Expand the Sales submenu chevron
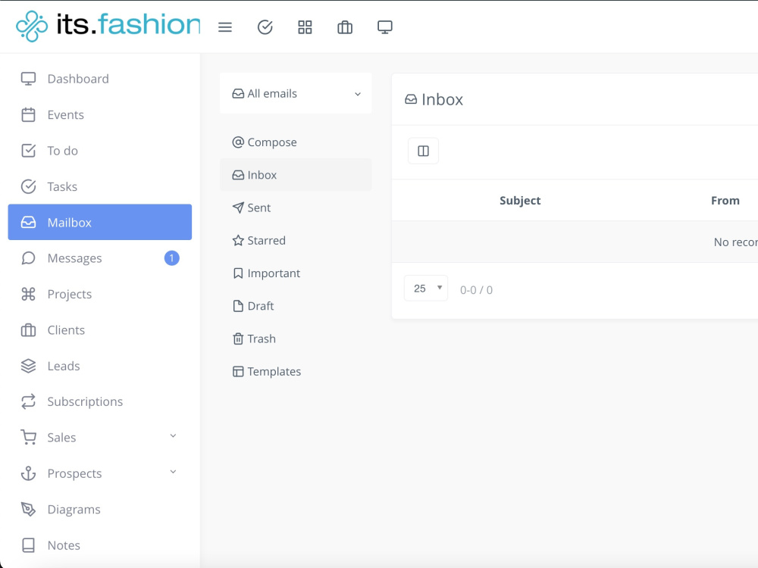This screenshot has height=568, width=758. [x=173, y=436]
